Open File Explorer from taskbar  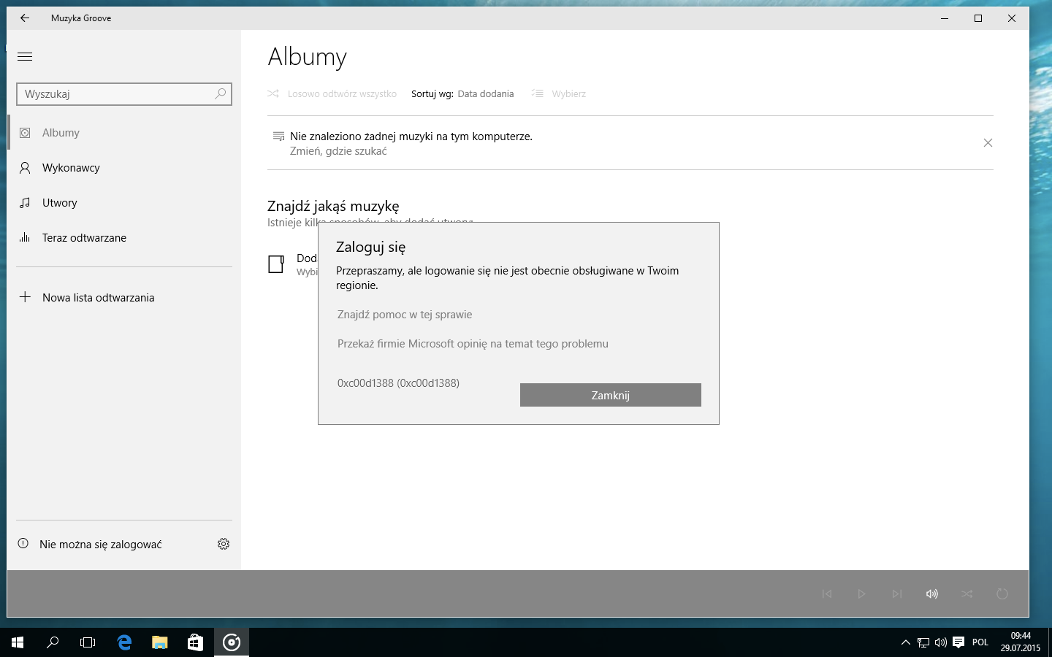pos(159,642)
